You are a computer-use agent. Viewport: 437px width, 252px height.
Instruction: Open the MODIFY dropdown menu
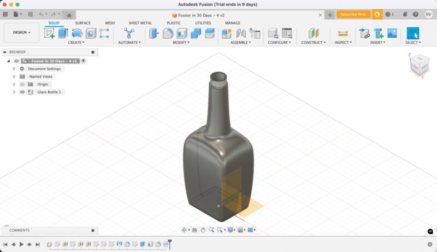[181, 43]
